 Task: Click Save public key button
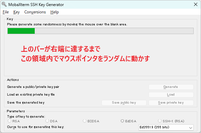click(124, 103)
